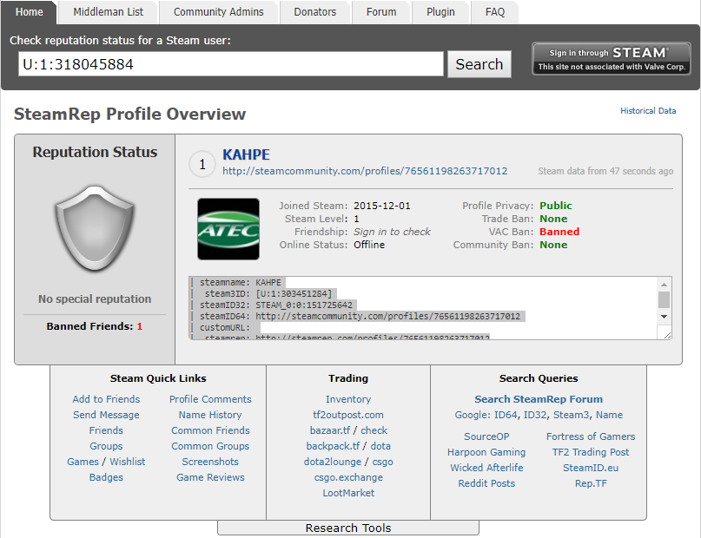Open the Friends link

point(106,430)
